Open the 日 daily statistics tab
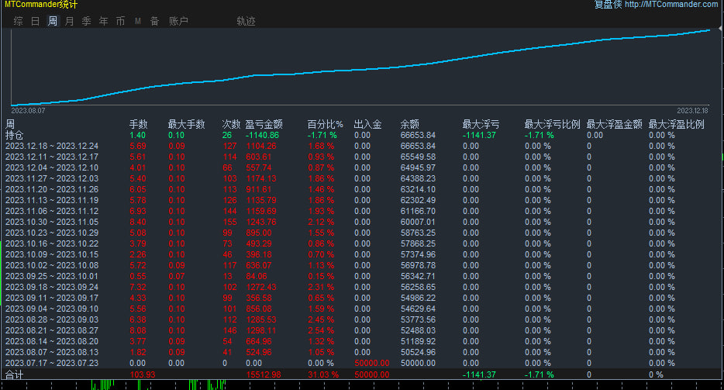The height and width of the screenshot is (390, 724). [35, 21]
